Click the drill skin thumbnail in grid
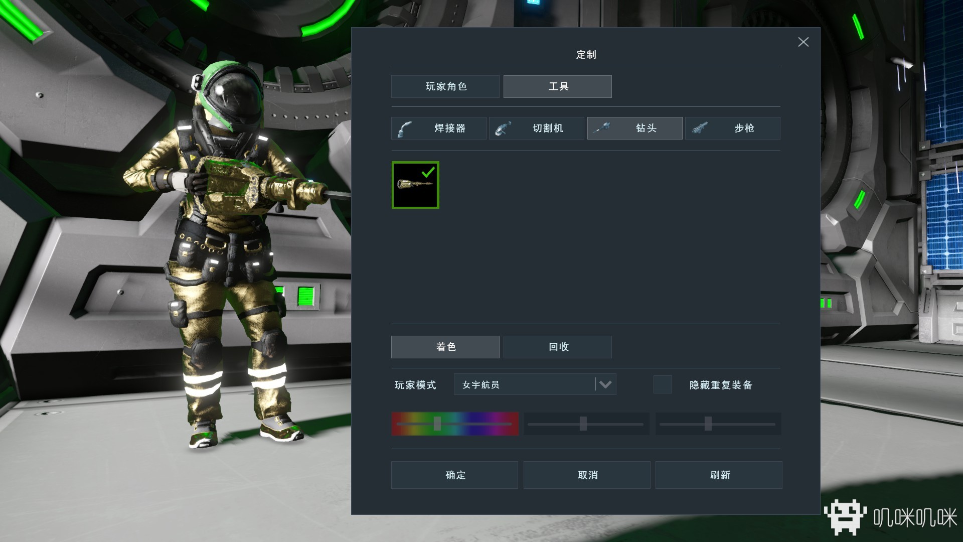This screenshot has height=542, width=963. pyautogui.click(x=415, y=185)
